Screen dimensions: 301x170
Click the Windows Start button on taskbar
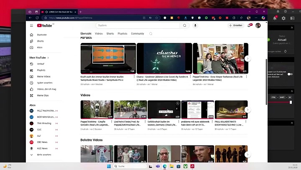point(109,166)
